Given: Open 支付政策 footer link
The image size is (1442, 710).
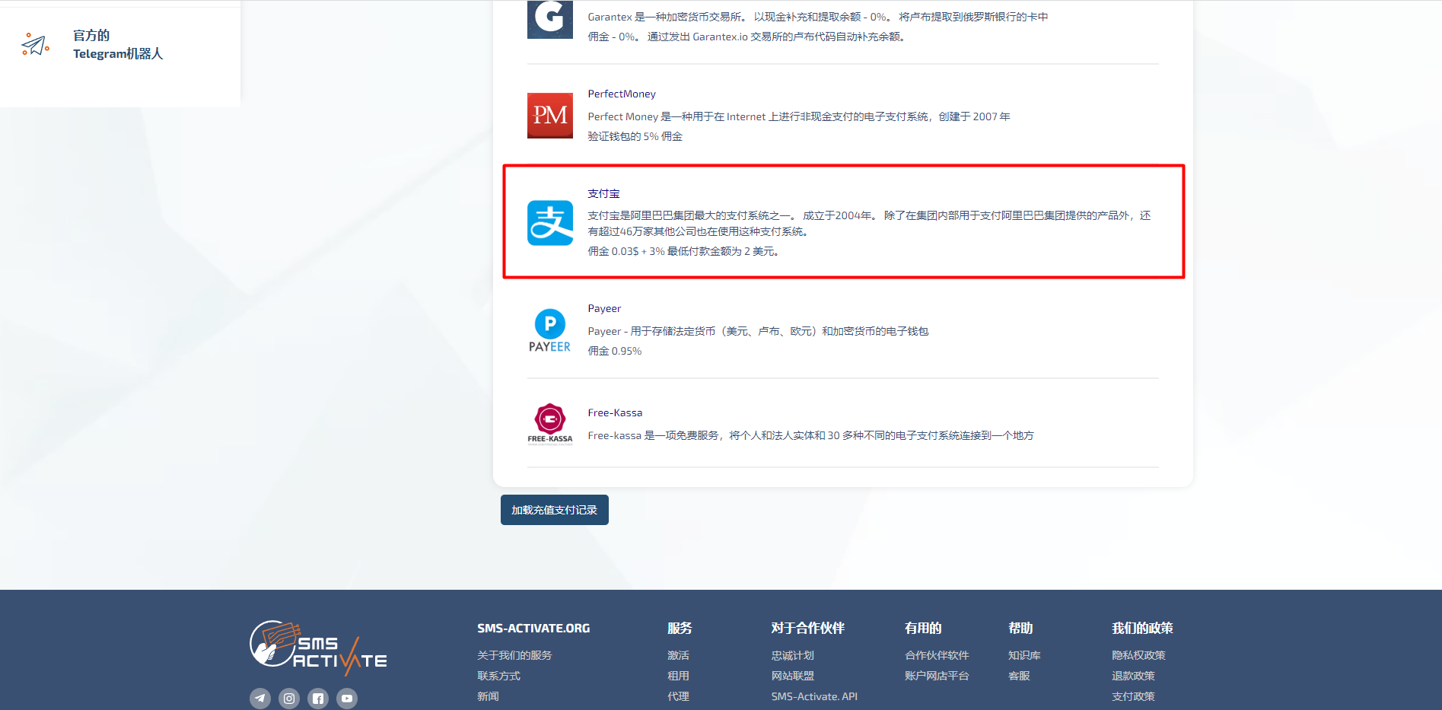Looking at the screenshot, I should (x=1133, y=696).
